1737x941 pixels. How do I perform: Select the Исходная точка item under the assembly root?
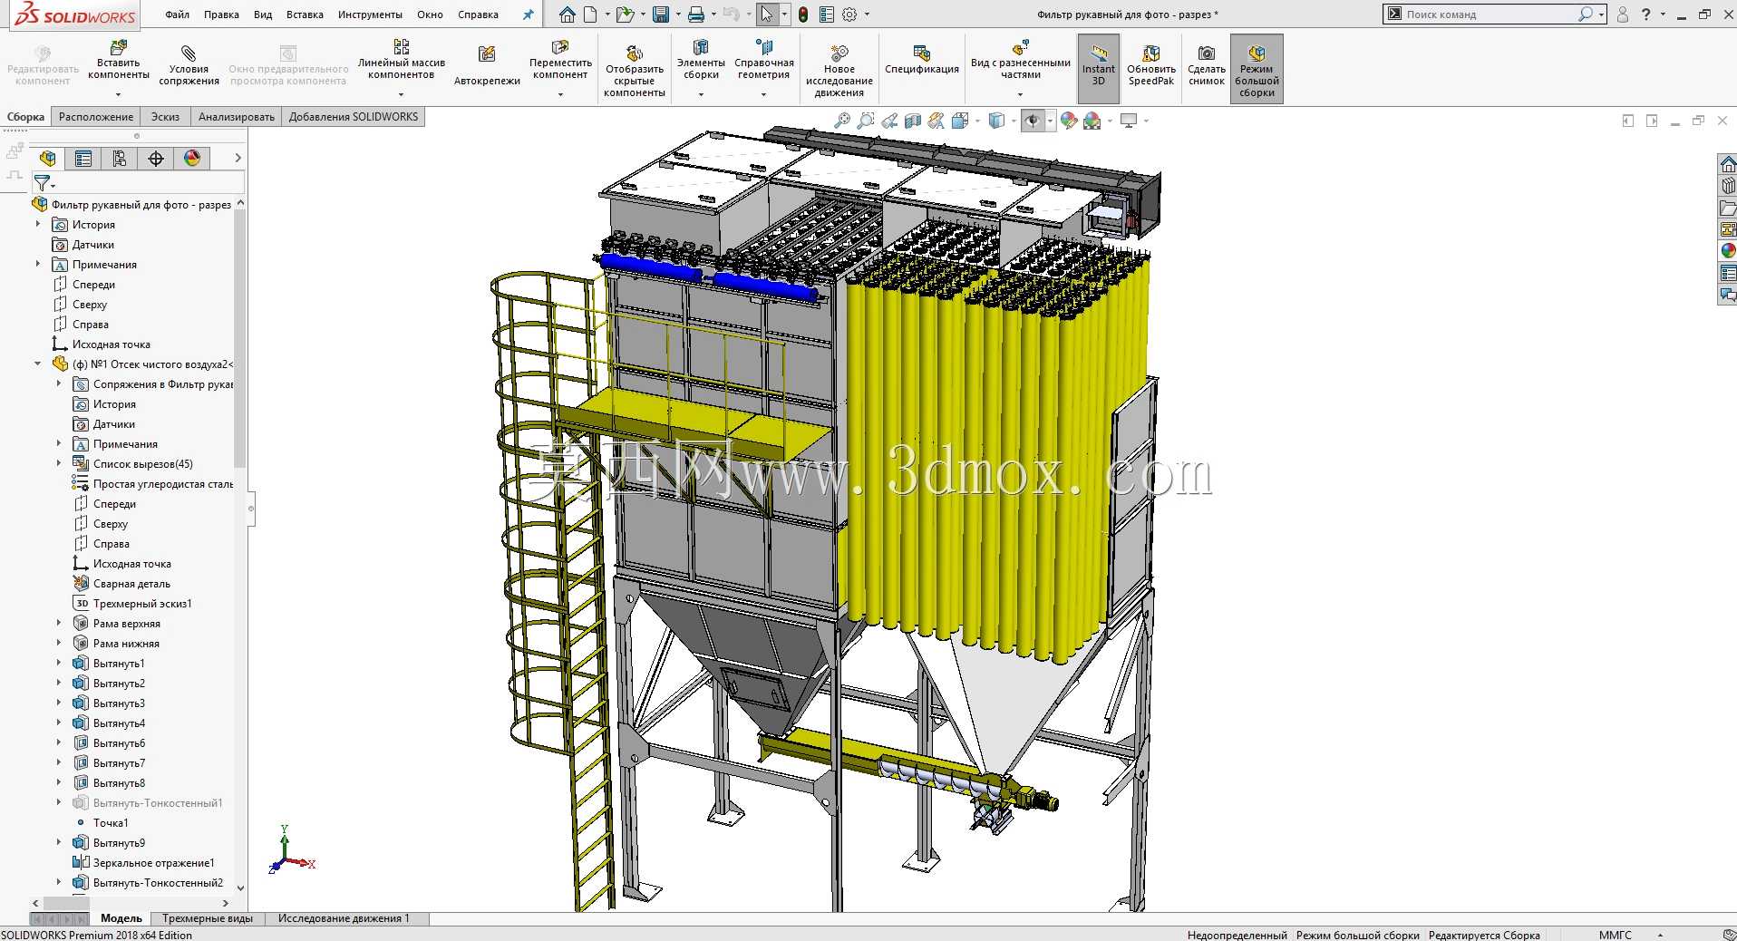point(112,344)
